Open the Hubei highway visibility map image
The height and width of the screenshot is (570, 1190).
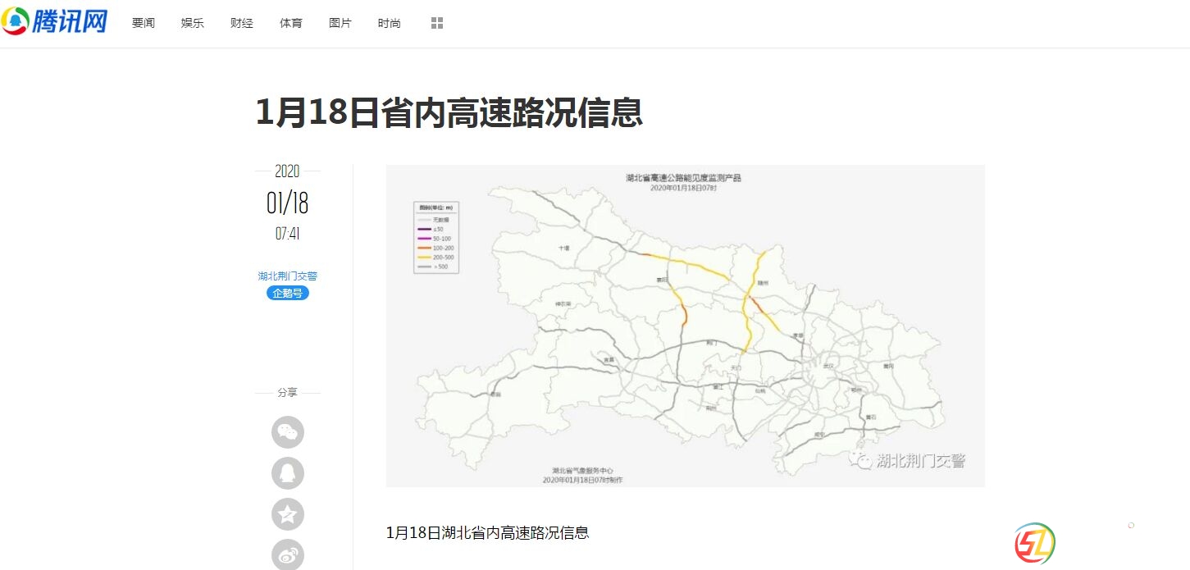685,326
